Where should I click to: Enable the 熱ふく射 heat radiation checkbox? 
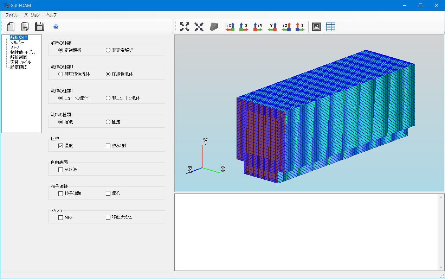point(108,145)
